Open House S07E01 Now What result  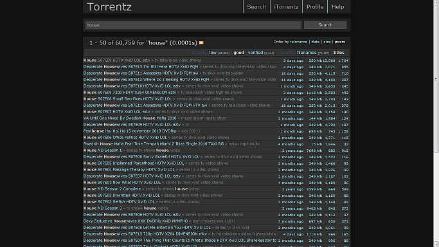pos(122,183)
